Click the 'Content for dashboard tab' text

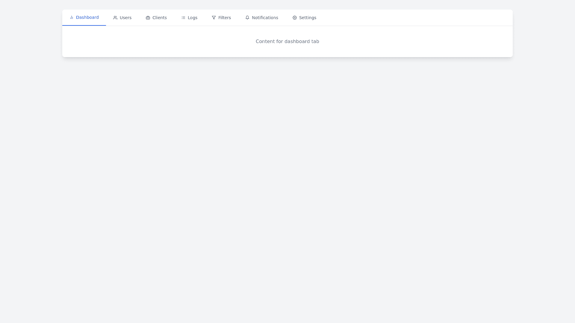[287, 42]
